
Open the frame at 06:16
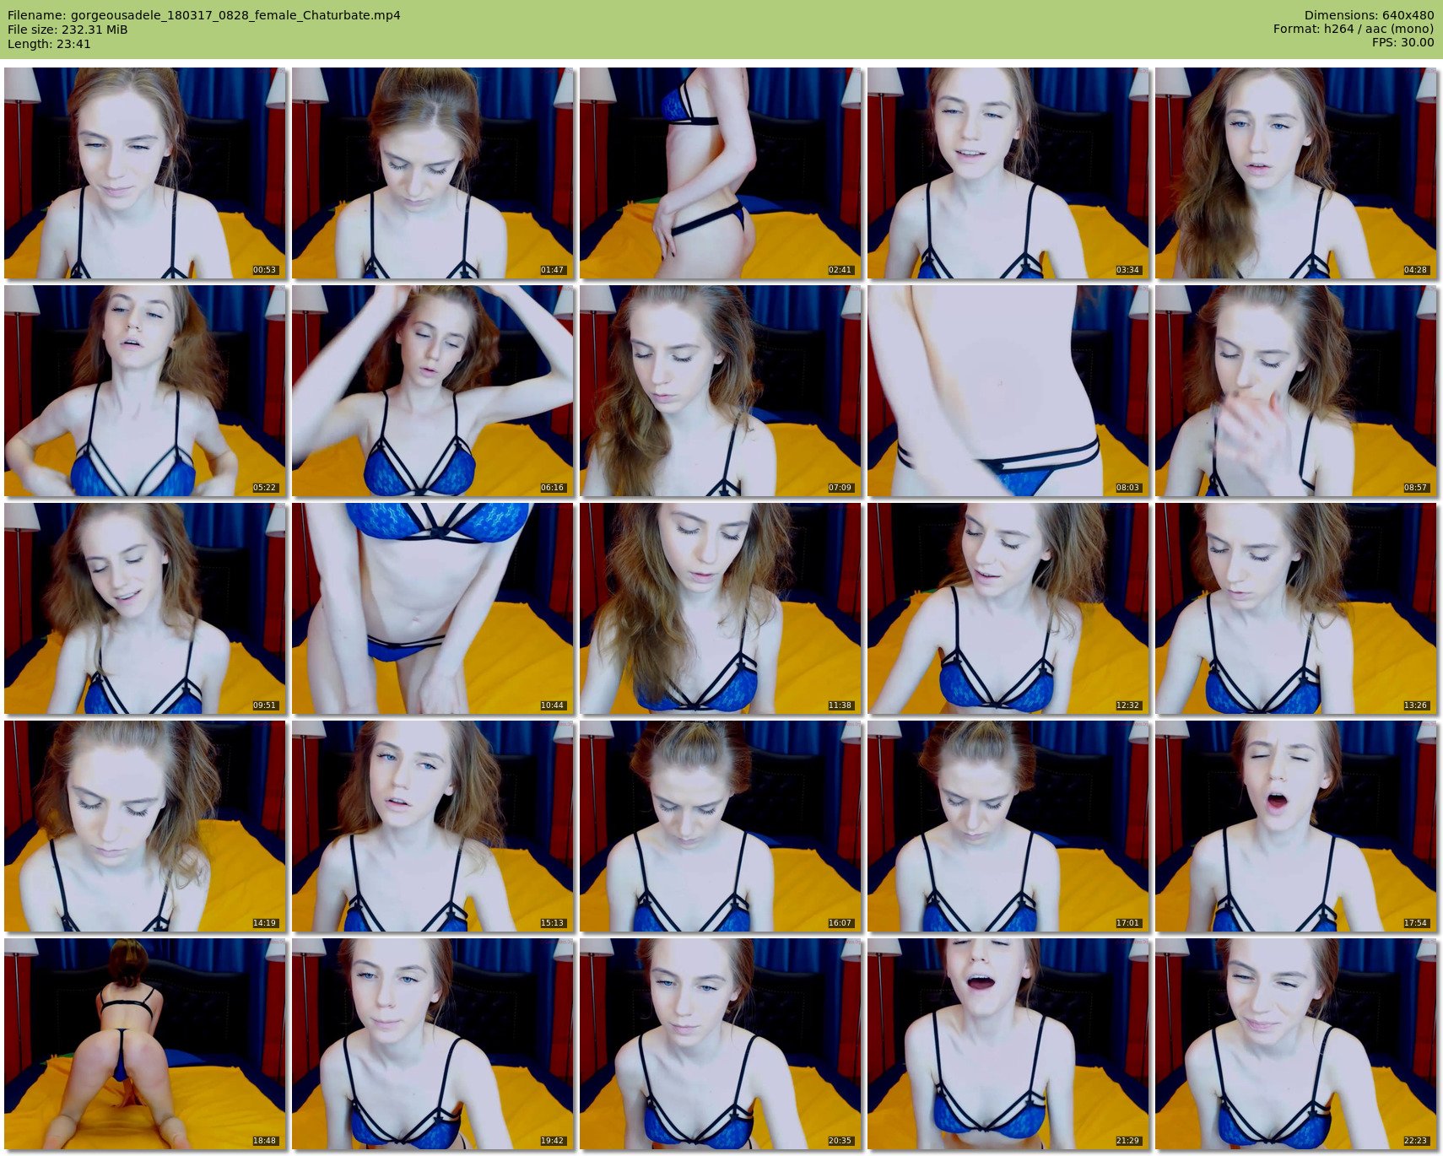pyautogui.click(x=432, y=391)
